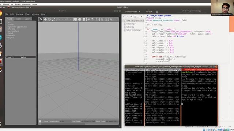
Task: Select the Gazebo selection mode arrow tool
Action: coord(41,19)
